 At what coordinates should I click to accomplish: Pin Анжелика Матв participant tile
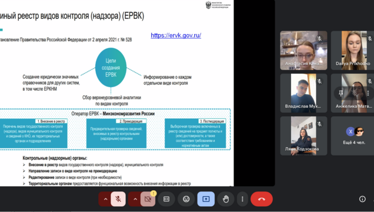tap(341, 93)
